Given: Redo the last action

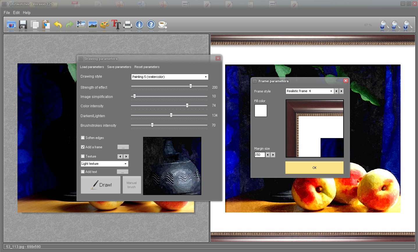Looking at the screenshot, I should [69, 25].
